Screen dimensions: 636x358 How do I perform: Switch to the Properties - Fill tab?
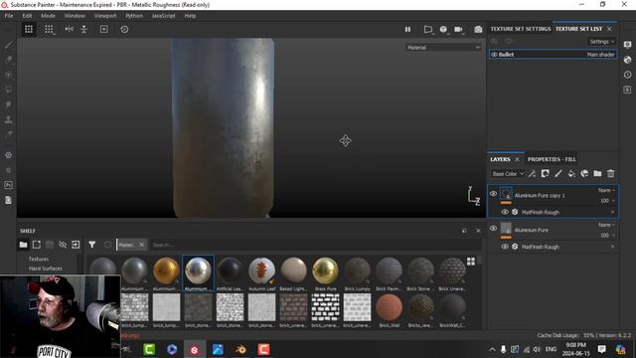click(552, 159)
